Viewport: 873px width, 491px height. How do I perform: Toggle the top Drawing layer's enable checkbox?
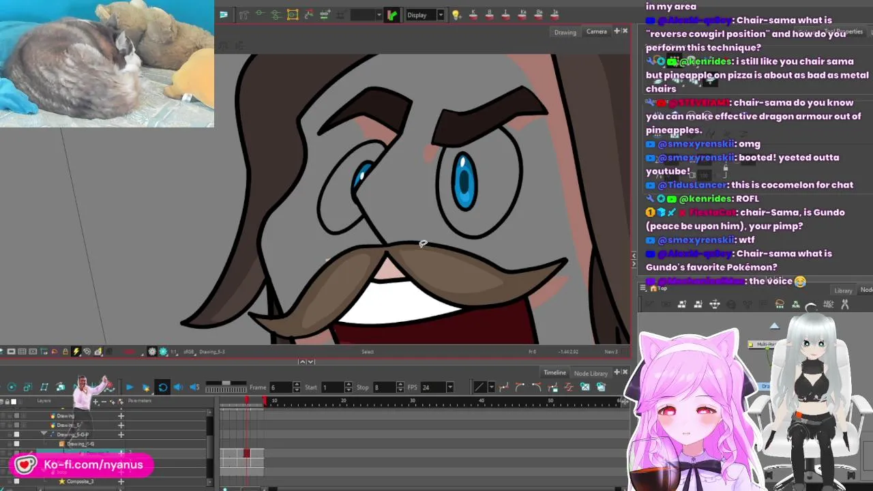click(16, 415)
